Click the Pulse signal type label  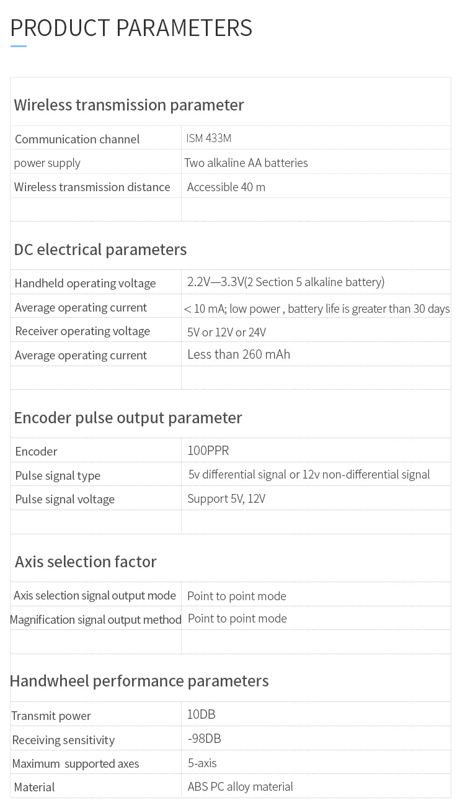(x=58, y=475)
